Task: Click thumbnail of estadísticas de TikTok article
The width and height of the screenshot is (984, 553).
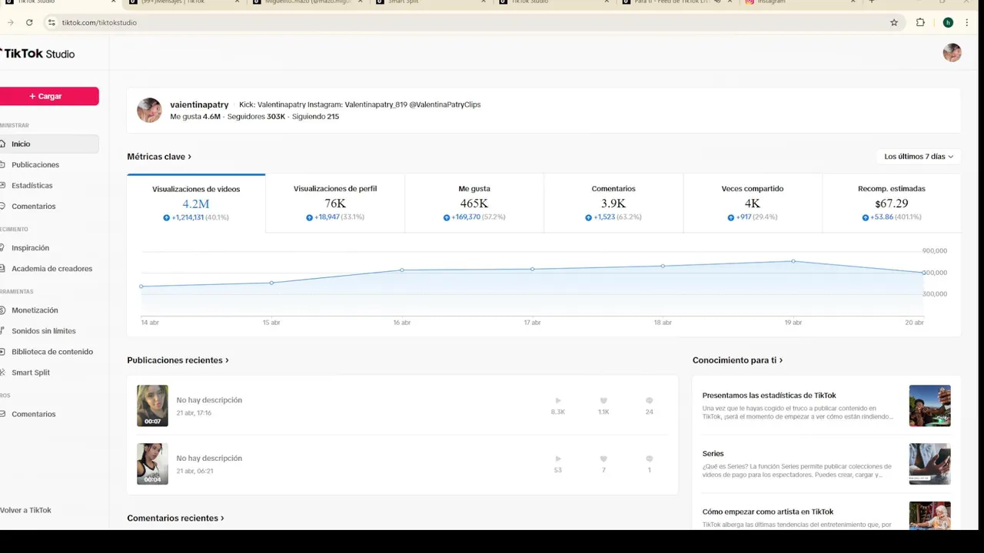Action: click(x=929, y=406)
